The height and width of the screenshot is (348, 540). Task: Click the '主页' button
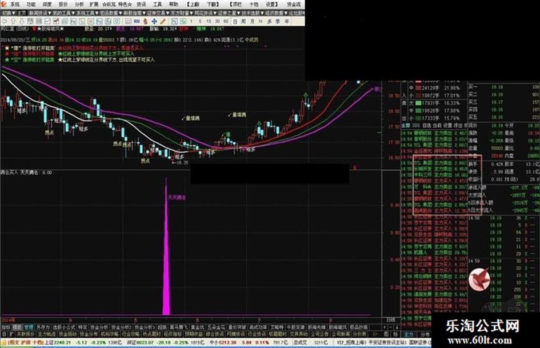pos(22,13)
